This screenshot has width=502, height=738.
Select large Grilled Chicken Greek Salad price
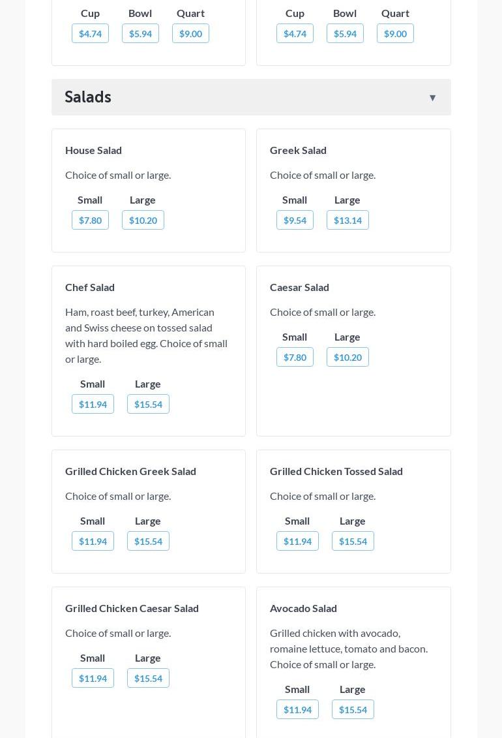point(148,542)
